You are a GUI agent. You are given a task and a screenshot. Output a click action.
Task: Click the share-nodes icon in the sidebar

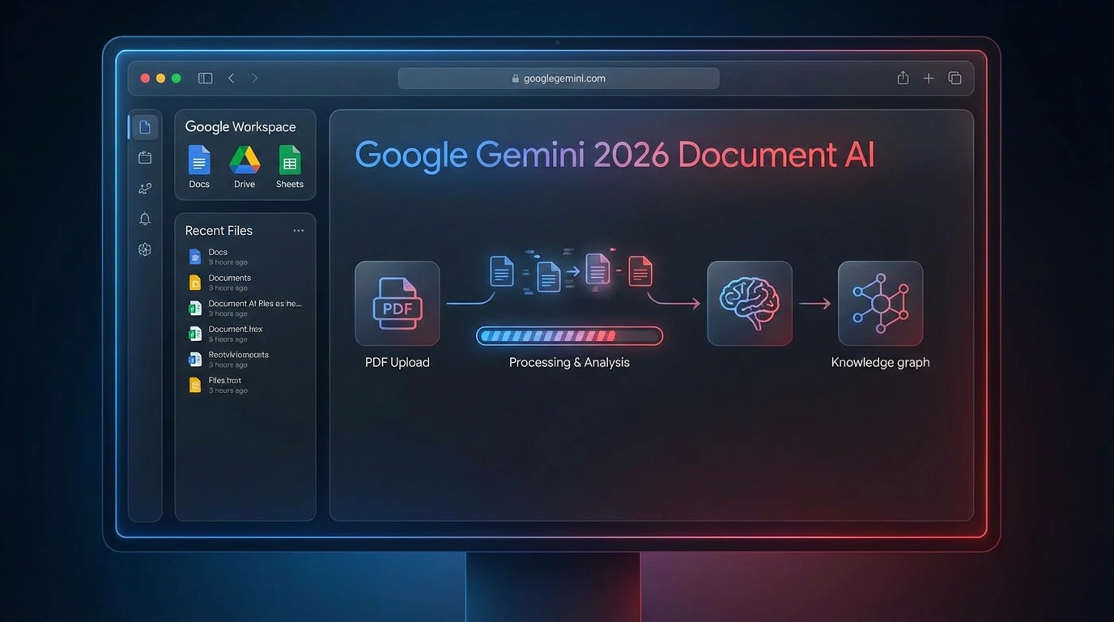144,188
